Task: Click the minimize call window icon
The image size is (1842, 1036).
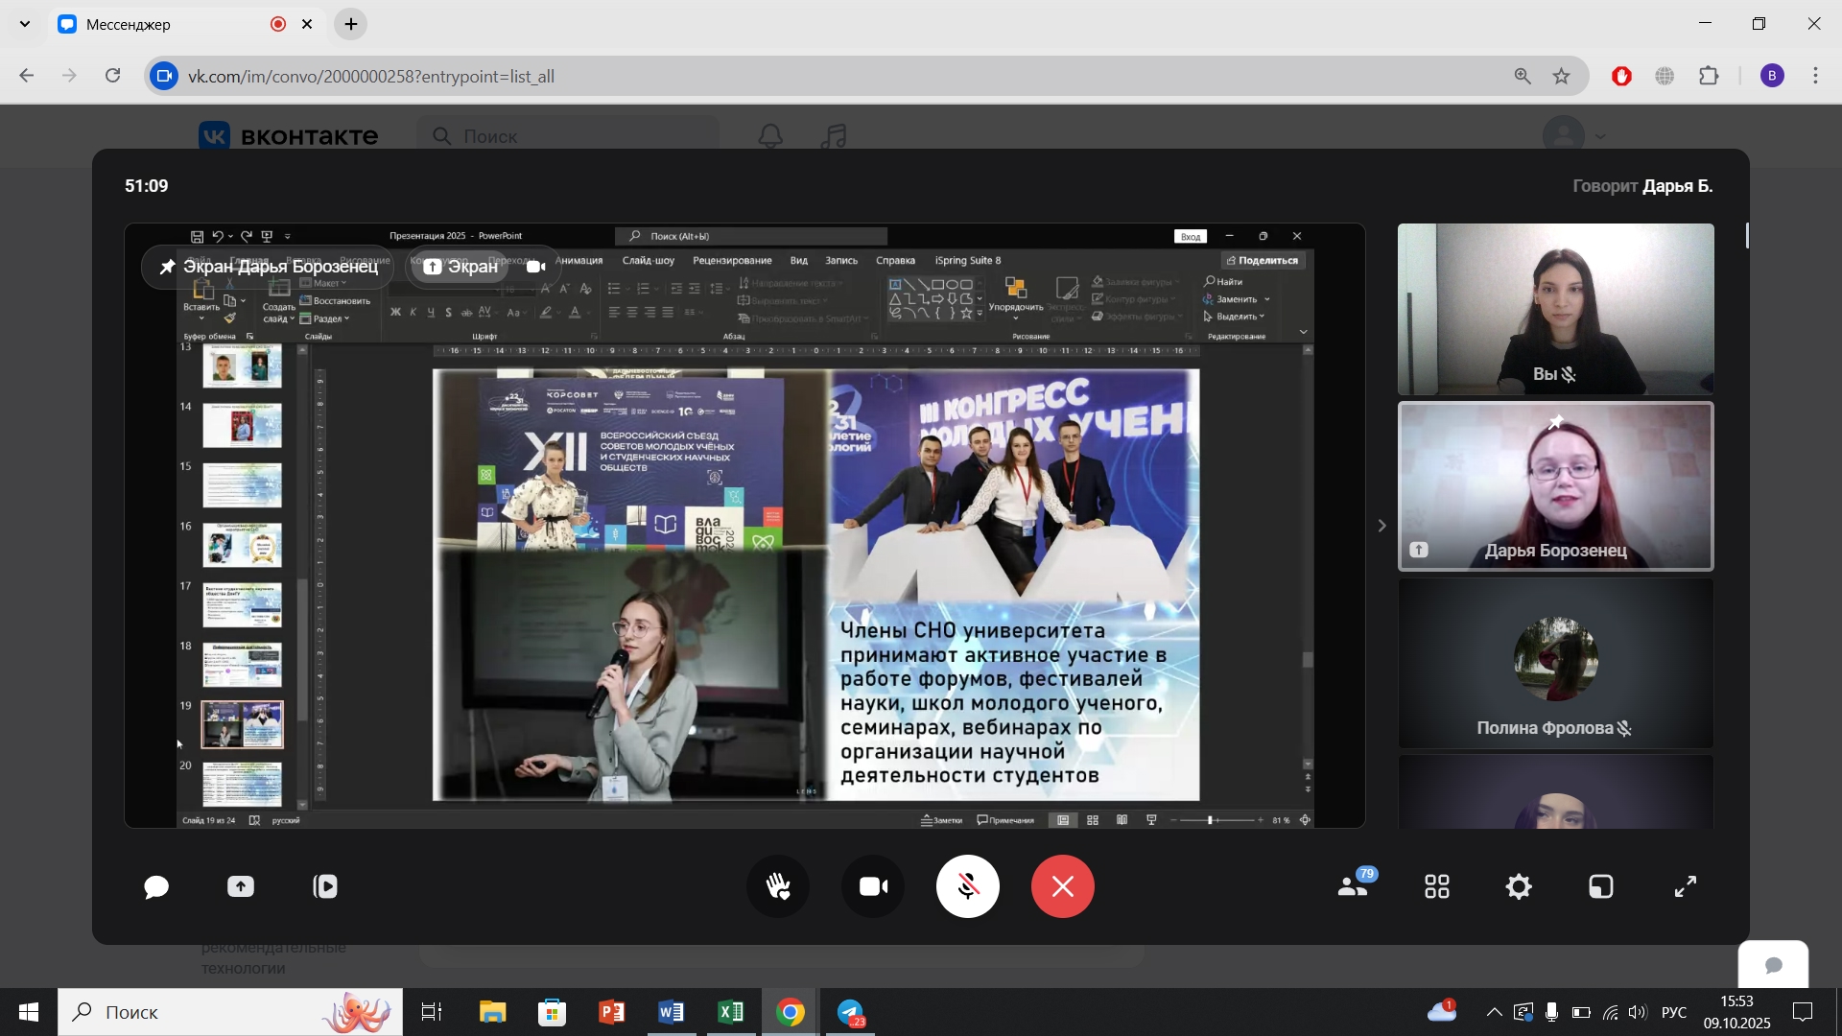Action: coord(1601,887)
